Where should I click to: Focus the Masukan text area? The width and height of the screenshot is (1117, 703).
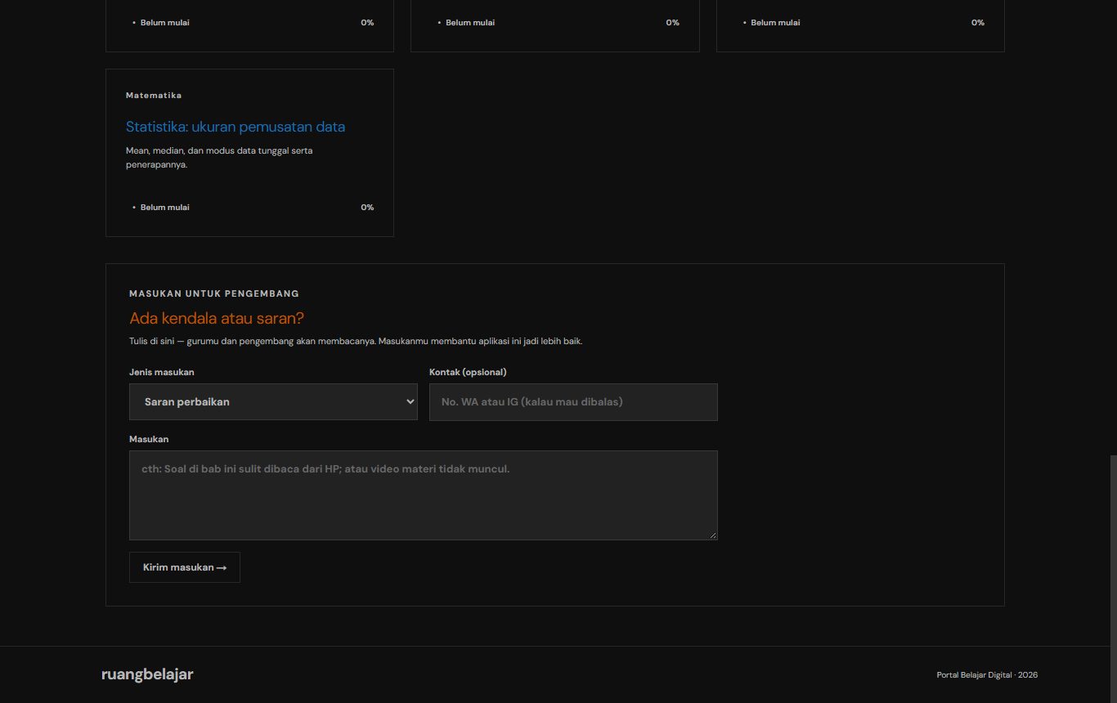click(424, 495)
